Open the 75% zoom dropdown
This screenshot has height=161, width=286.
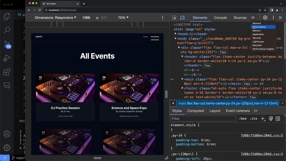pos(123,18)
